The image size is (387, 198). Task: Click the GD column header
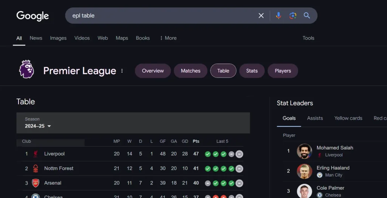[x=185, y=141]
